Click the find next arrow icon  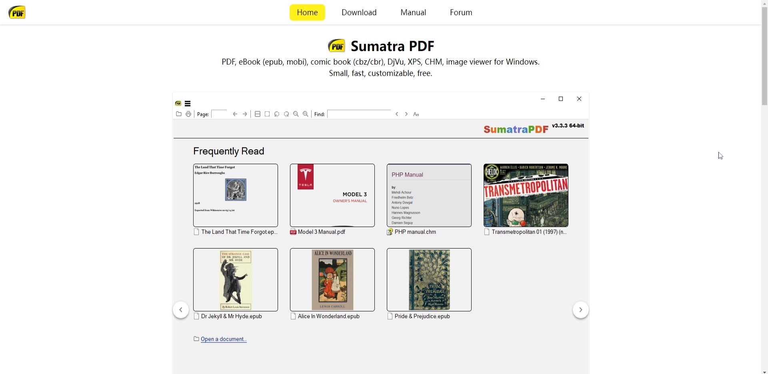pos(406,114)
